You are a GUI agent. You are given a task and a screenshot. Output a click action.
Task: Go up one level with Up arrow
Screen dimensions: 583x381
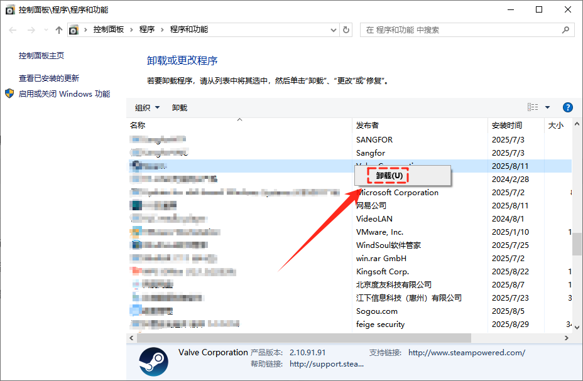point(59,30)
